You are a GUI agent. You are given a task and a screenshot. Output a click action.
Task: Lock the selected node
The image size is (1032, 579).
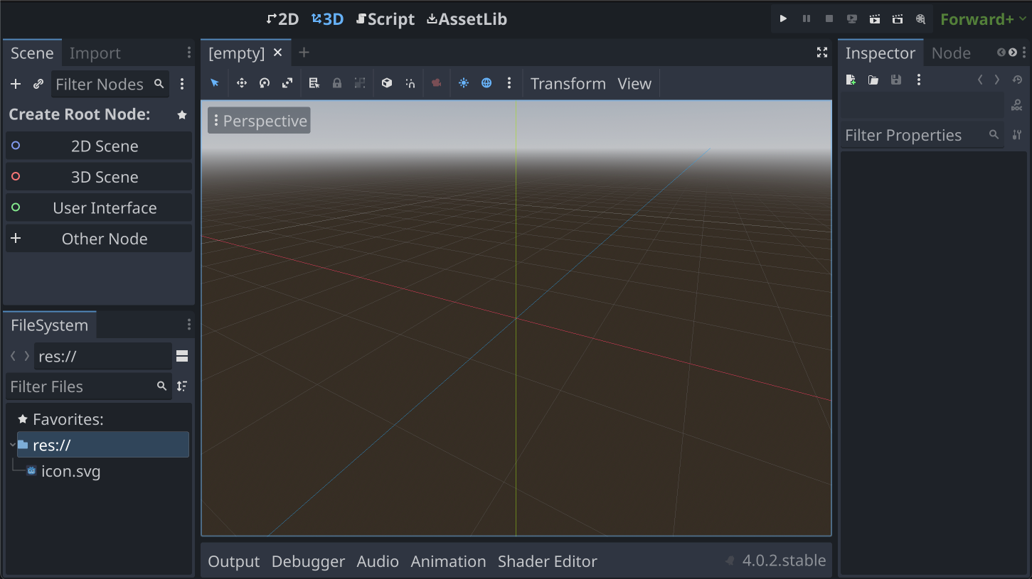[x=337, y=83]
